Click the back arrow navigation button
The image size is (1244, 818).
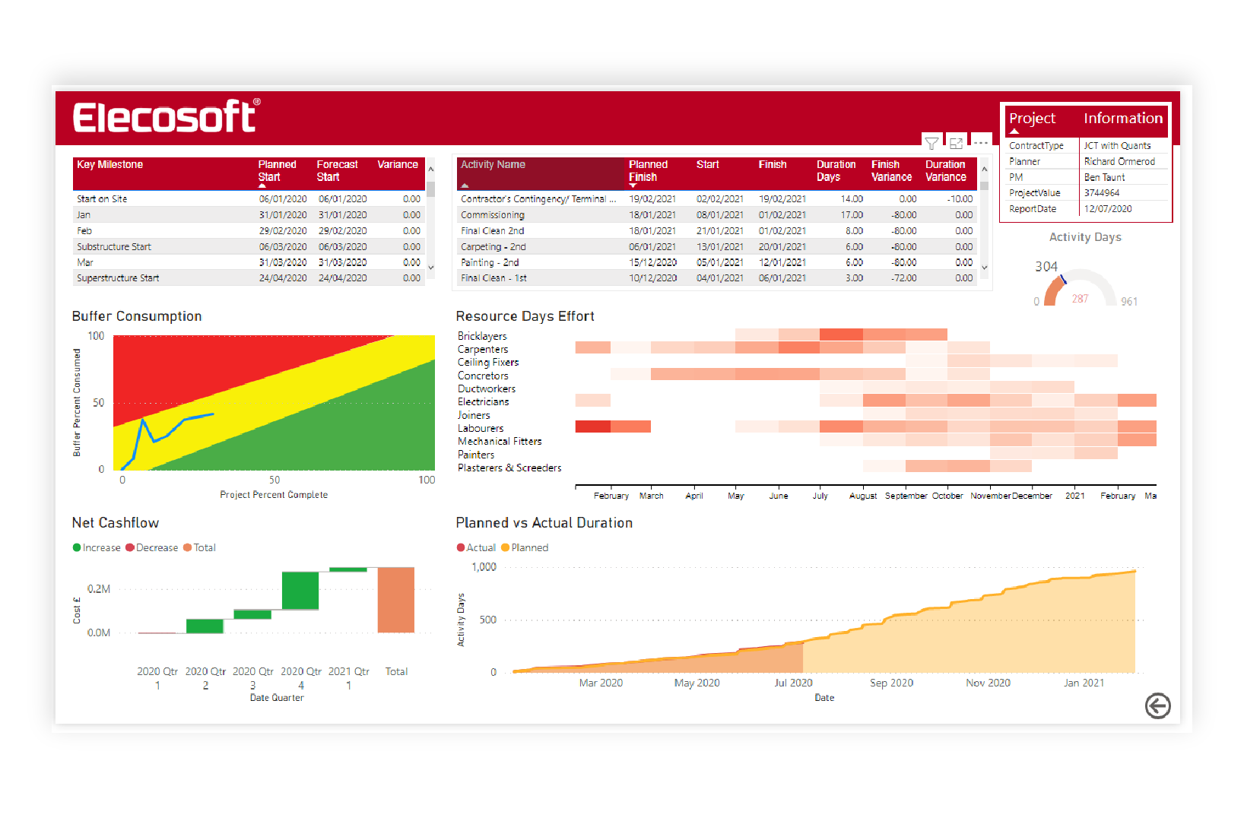point(1157,705)
